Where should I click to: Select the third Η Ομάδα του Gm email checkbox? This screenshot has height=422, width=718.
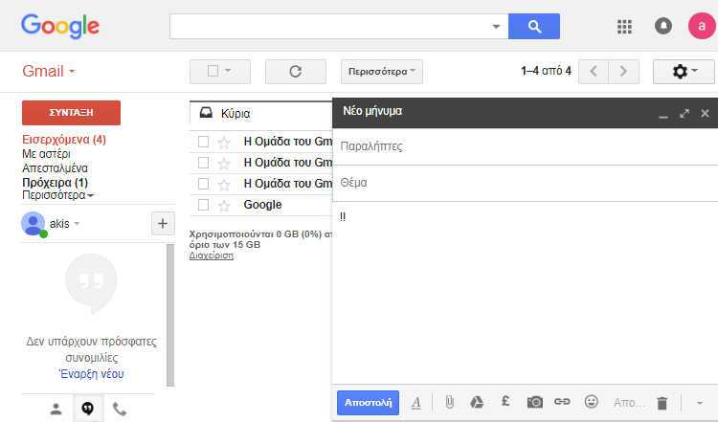(x=203, y=184)
